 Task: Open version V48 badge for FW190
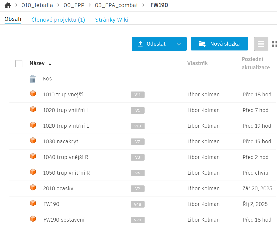pyautogui.click(x=138, y=204)
